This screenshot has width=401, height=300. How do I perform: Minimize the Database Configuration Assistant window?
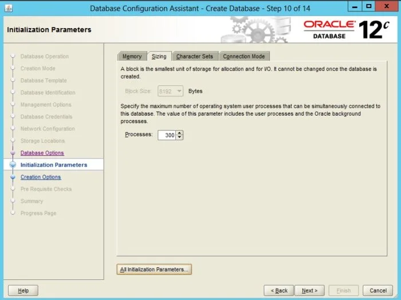pyautogui.click(x=355, y=6)
